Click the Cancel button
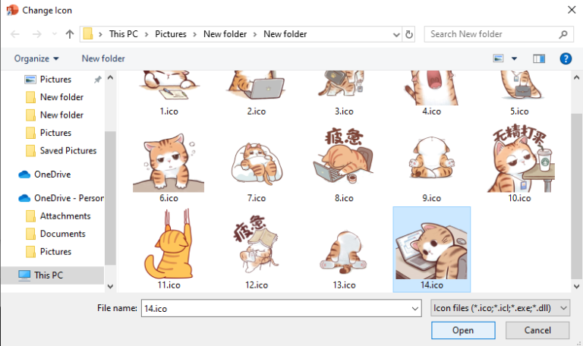This screenshot has width=583, height=346. (x=537, y=330)
